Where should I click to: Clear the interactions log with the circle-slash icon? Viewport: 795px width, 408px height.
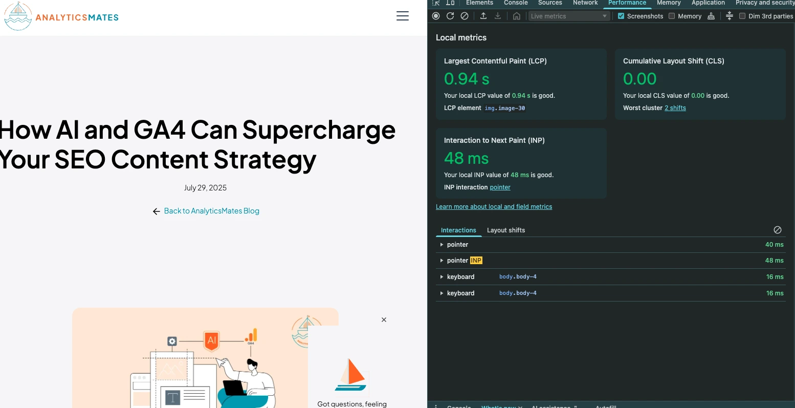point(778,230)
